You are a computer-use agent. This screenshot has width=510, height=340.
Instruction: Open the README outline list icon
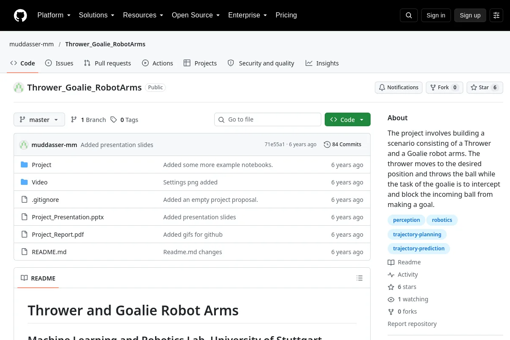tap(360, 278)
